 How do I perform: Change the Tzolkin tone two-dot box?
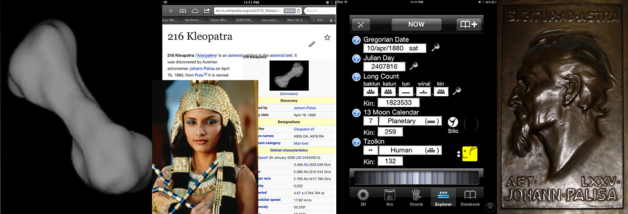tap(371, 150)
